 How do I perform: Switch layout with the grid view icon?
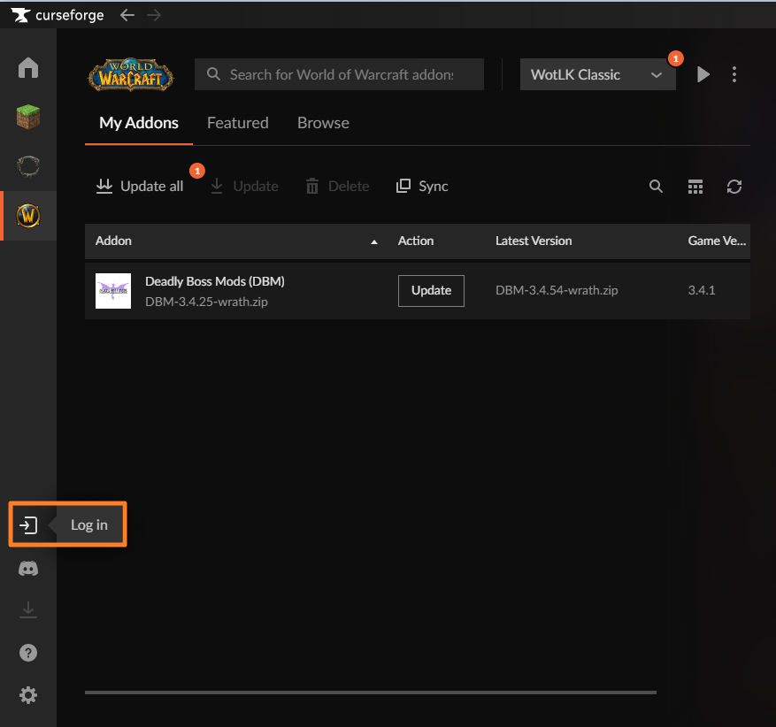point(695,187)
